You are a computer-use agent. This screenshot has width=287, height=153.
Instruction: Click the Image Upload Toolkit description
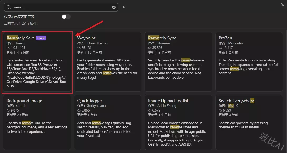pos(177,134)
